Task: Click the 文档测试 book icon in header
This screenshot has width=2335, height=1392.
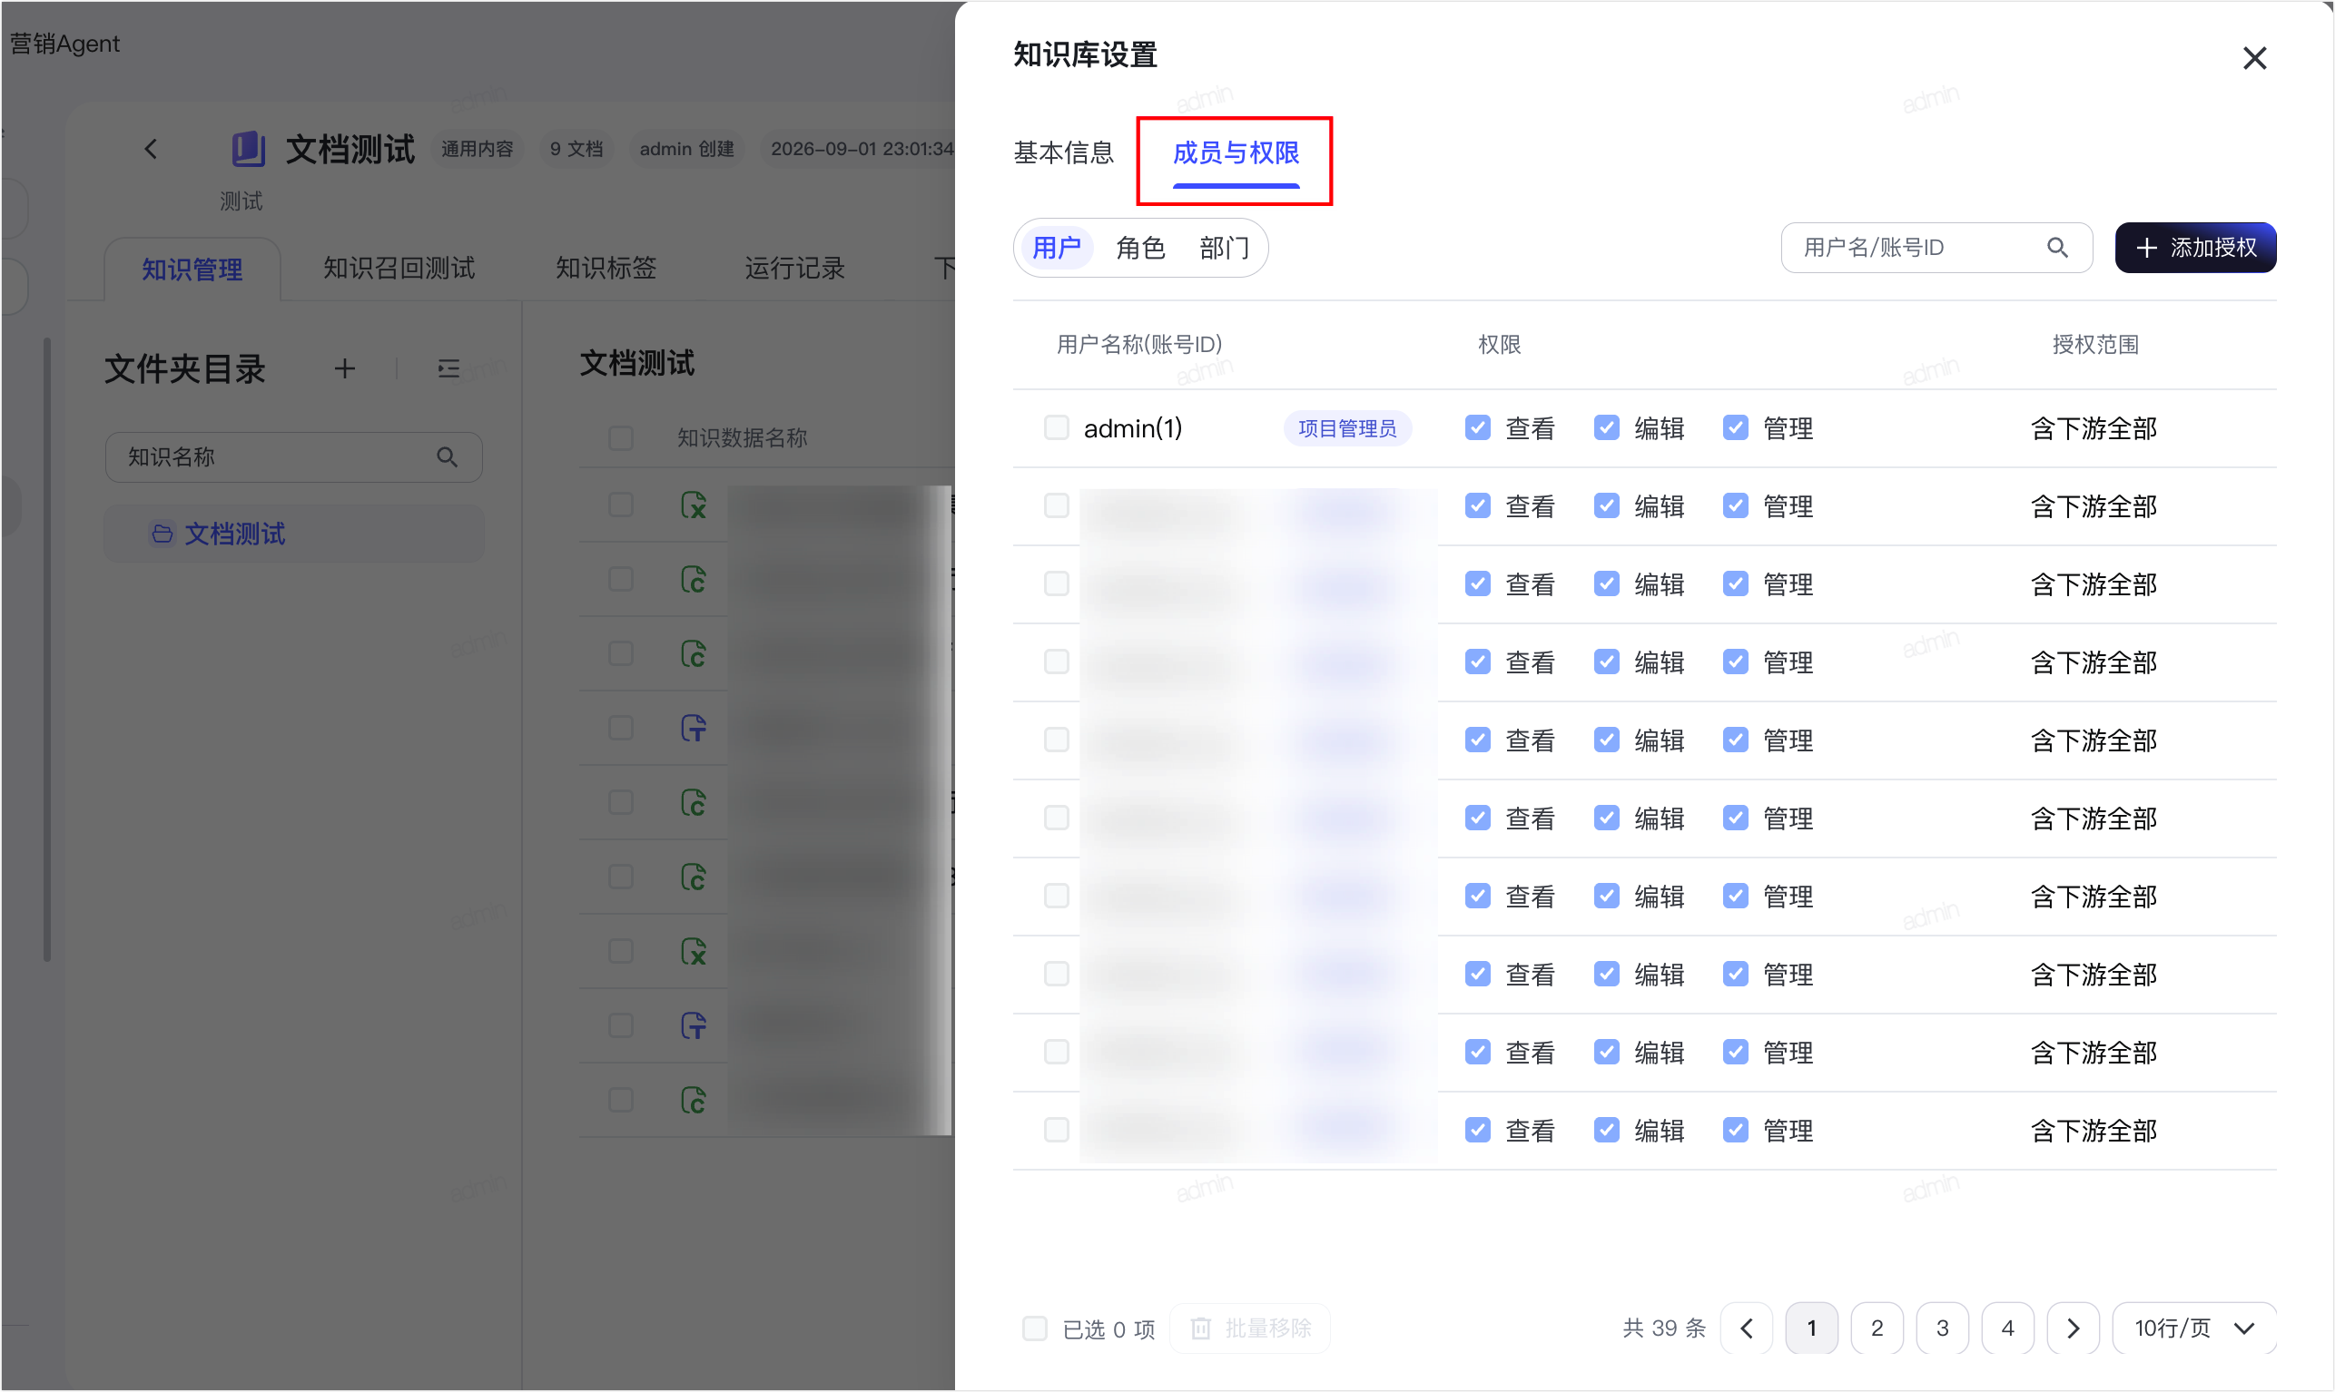Action: (x=248, y=149)
